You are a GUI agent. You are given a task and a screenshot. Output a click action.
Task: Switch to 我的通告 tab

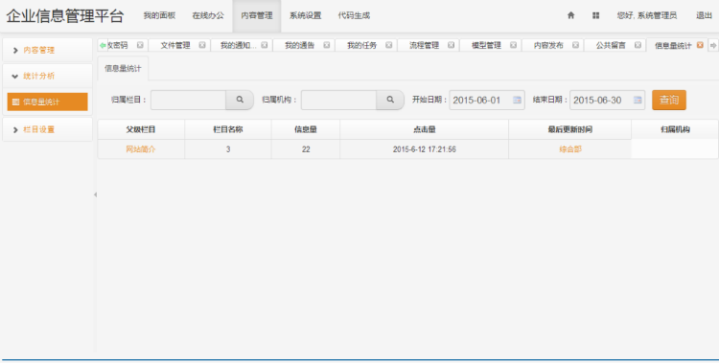(x=299, y=45)
